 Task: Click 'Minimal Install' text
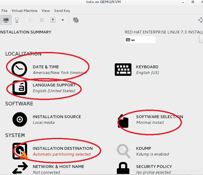coord(150,123)
